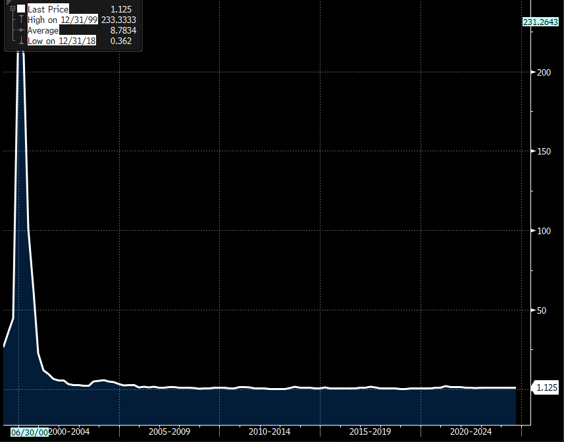Click the 2005-2009 x-axis label
The width and height of the screenshot is (564, 442).
click(x=169, y=431)
